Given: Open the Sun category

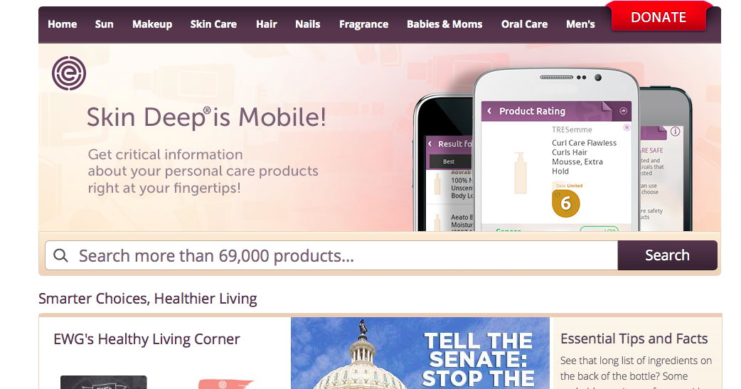Looking at the screenshot, I should point(104,24).
